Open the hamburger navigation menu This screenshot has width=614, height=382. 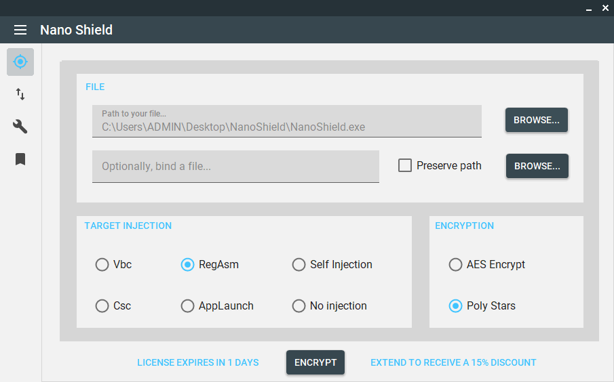[20, 30]
